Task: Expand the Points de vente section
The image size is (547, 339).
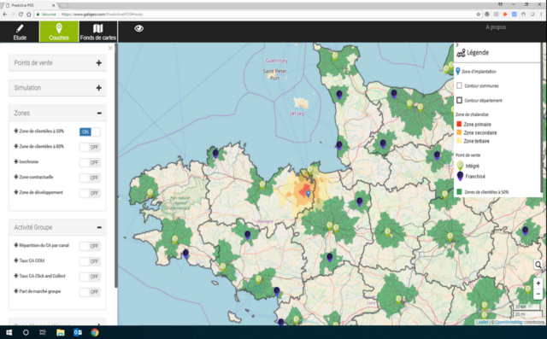Action: [x=57, y=62]
